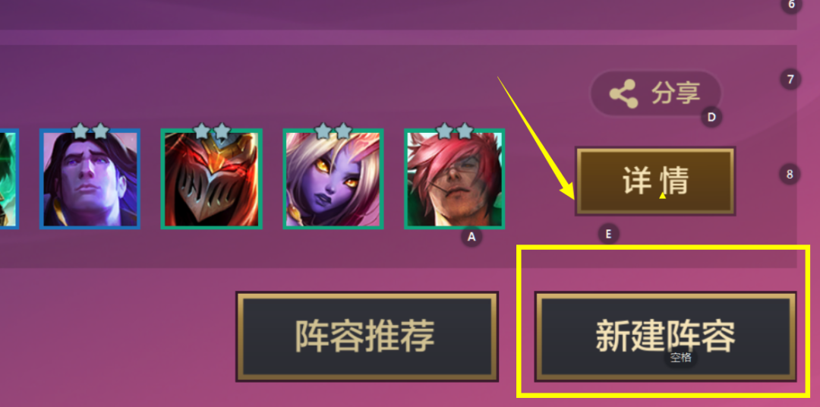Image resolution: width=820 pixels, height=407 pixels.
Task: Click the number 8 hint badge
Action: click(x=790, y=174)
